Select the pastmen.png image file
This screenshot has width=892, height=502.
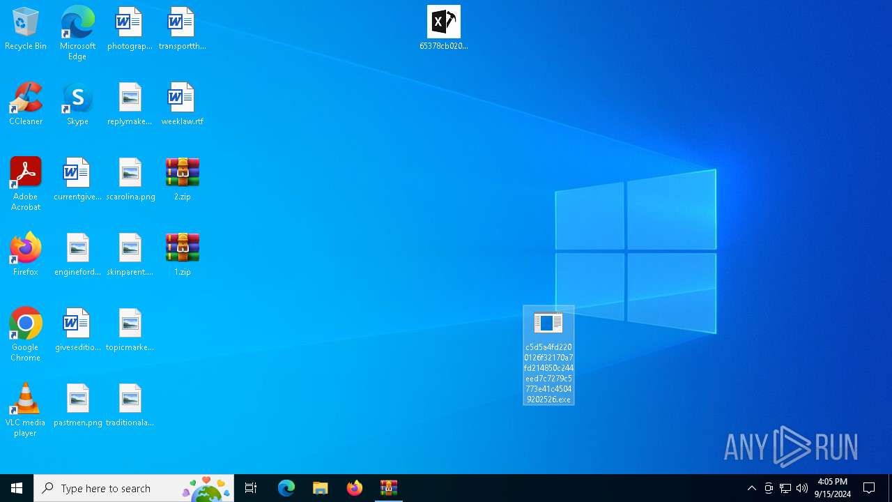(x=77, y=405)
